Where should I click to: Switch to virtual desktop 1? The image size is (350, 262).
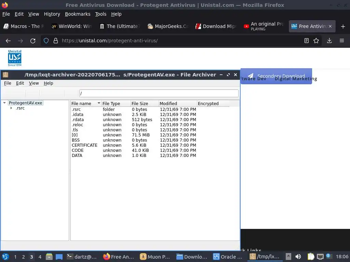[15, 257]
